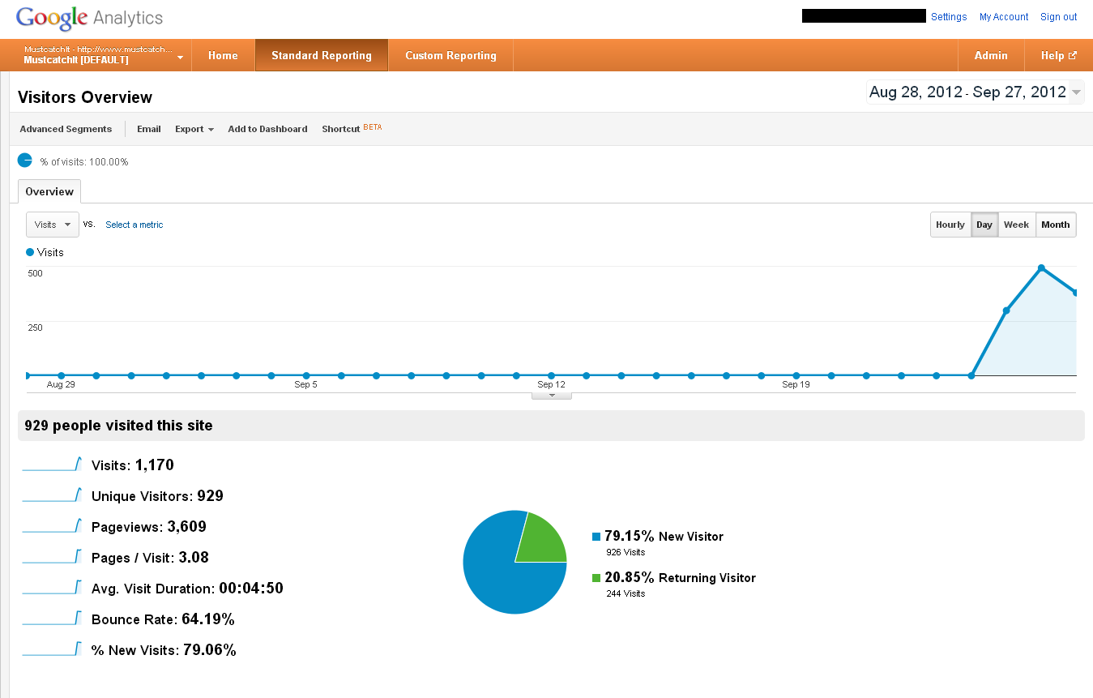Click the Select a metric link
Screen dimensions: 1093x698
[x=134, y=225]
